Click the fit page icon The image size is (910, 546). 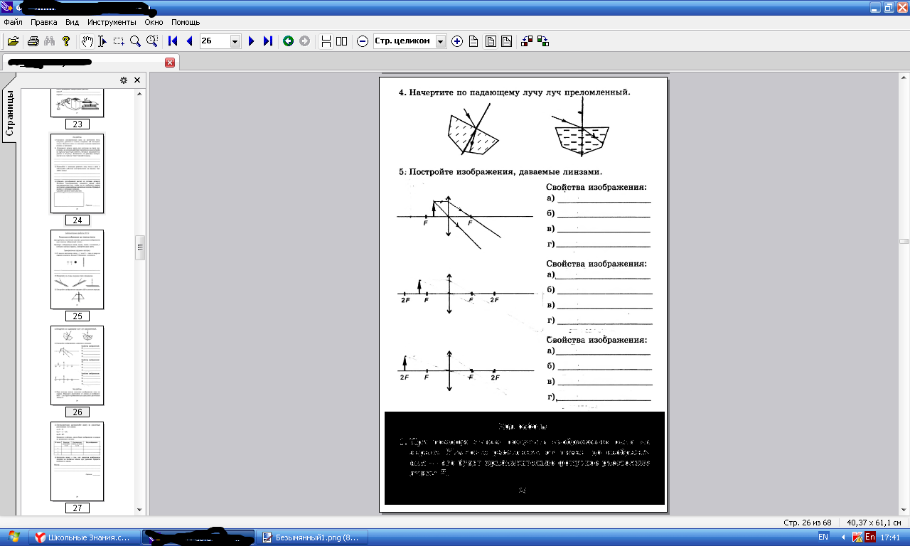click(491, 41)
